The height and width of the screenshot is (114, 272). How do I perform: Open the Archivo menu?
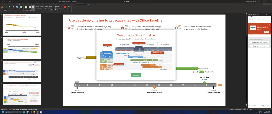click(3, 4)
